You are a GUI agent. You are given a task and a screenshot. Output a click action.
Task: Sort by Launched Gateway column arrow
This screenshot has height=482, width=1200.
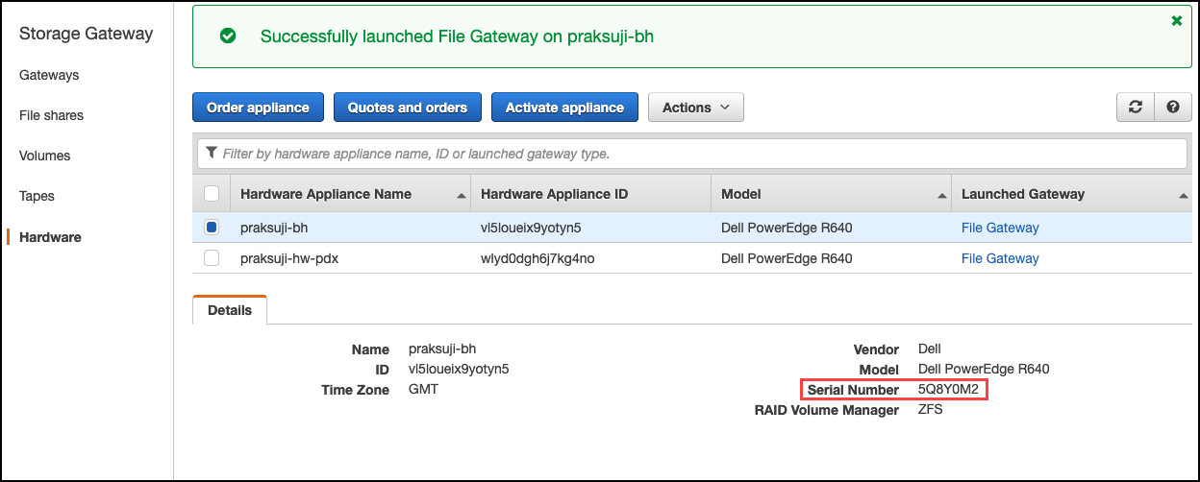(1183, 195)
